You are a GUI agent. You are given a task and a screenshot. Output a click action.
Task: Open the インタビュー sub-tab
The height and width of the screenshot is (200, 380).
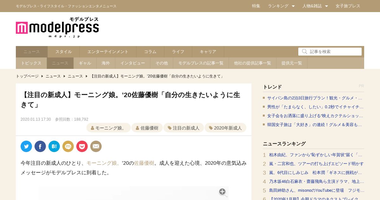pyautogui.click(x=133, y=63)
